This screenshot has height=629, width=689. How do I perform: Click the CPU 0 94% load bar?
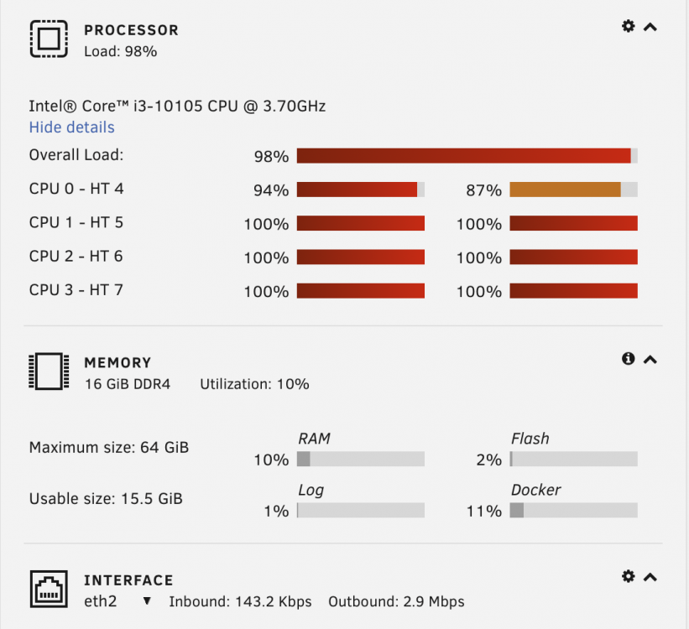click(x=361, y=190)
